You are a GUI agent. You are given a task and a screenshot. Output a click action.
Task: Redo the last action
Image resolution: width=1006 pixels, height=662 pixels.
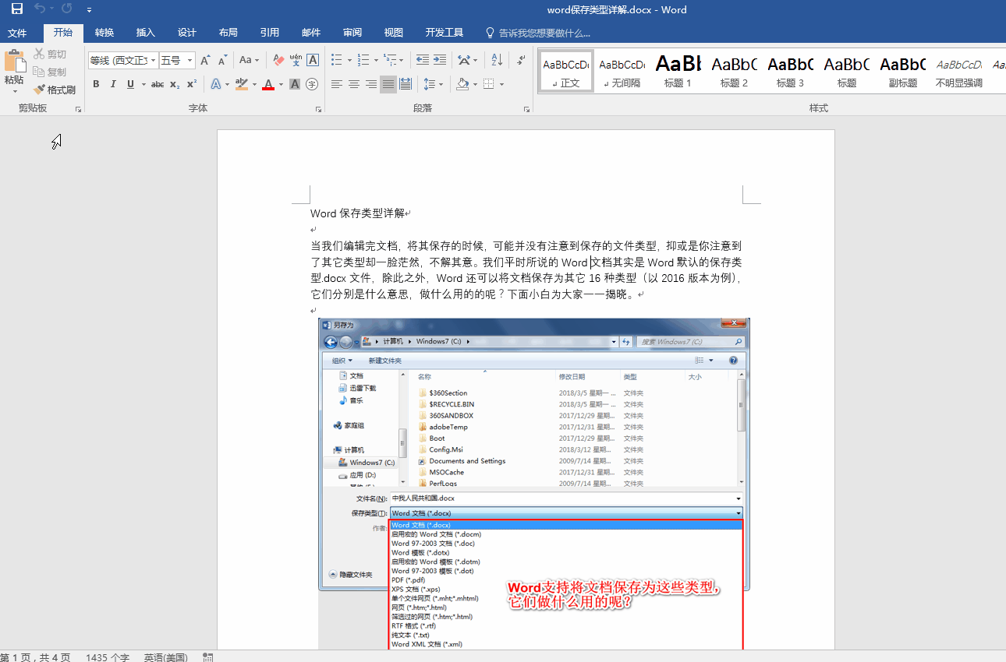pos(66,9)
